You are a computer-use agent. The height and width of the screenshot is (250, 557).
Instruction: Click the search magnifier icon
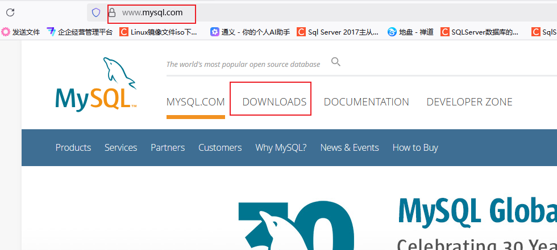tap(336, 62)
